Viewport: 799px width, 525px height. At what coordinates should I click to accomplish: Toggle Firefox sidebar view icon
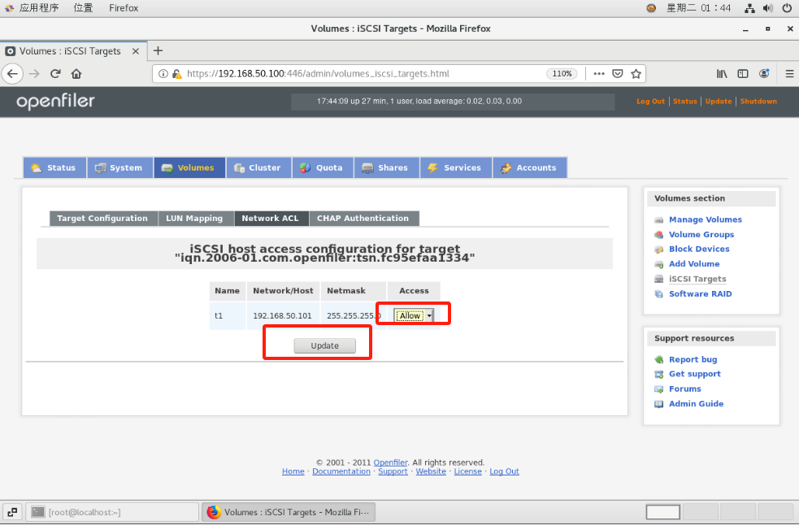(743, 74)
